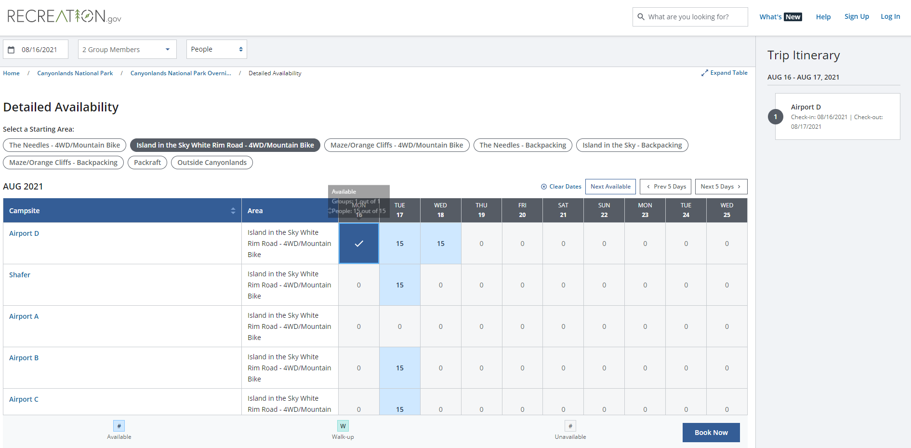Select Island in the Sky - Backpacking area
The height and width of the screenshot is (448, 911).
click(632, 145)
